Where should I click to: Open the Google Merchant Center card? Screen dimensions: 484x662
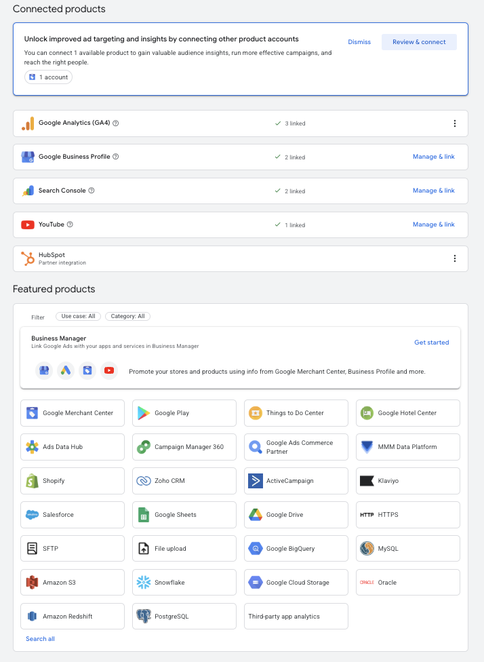[x=73, y=413]
